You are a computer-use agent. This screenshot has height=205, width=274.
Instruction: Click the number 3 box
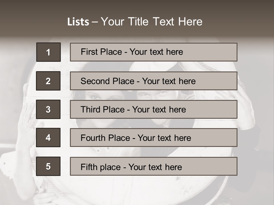(48, 109)
